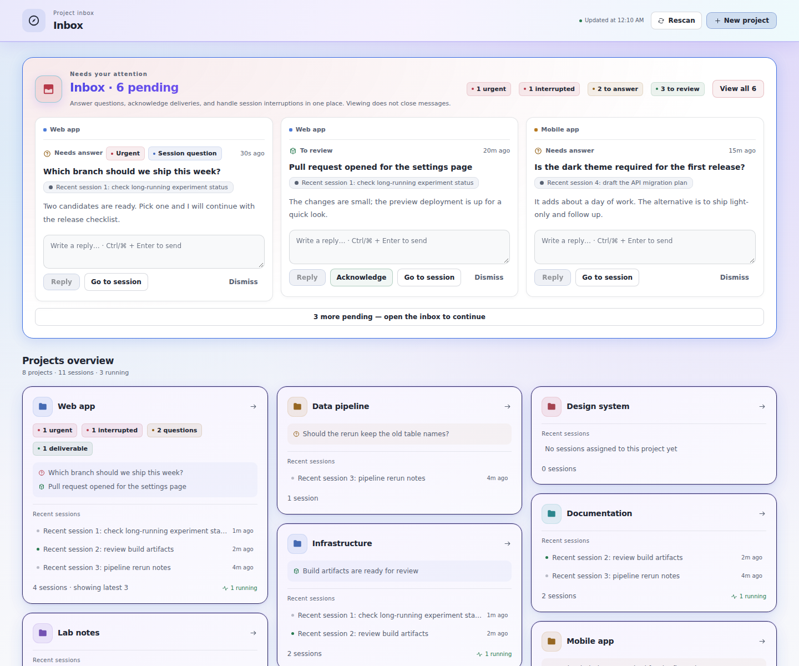Go to session for branch shipping question
Viewport: 799px width, 666px height.
point(116,282)
